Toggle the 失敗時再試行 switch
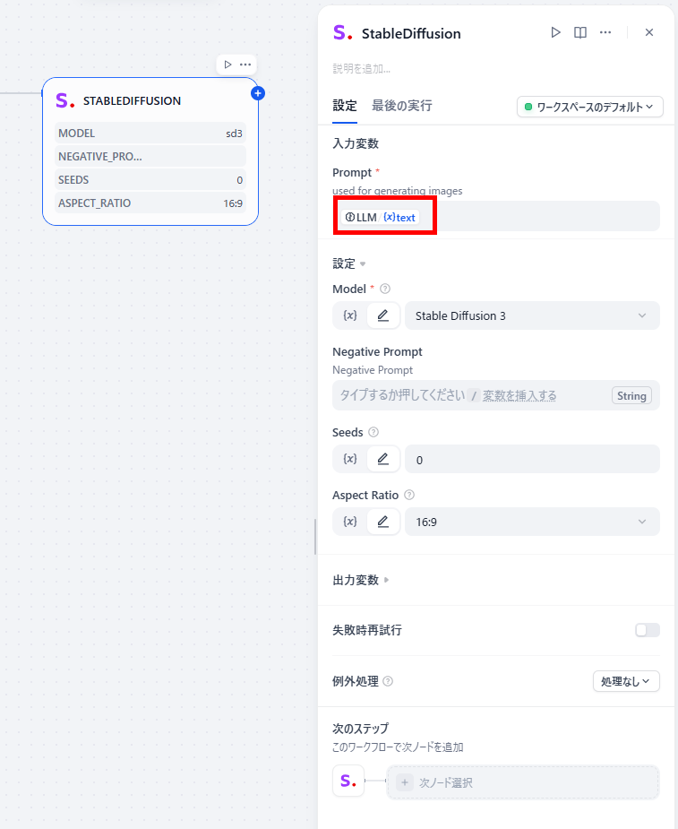The height and width of the screenshot is (829, 678). tap(648, 630)
